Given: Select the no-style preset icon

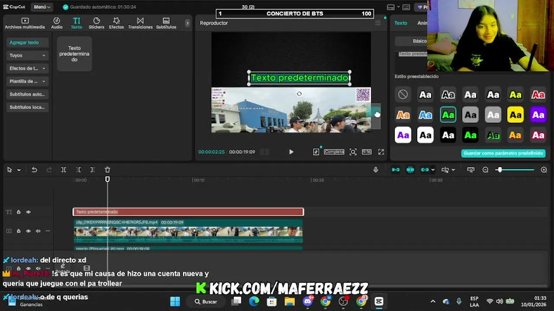Looking at the screenshot, I should (x=403, y=94).
